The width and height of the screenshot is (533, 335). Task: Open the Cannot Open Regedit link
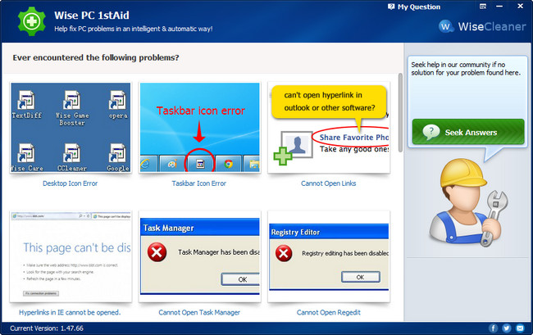point(328,312)
